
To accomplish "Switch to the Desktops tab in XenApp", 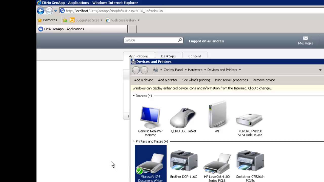I will [x=168, y=56].
